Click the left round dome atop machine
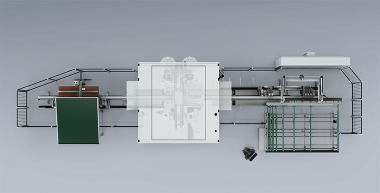This screenshot has width=380, height=193. pos(168,59)
